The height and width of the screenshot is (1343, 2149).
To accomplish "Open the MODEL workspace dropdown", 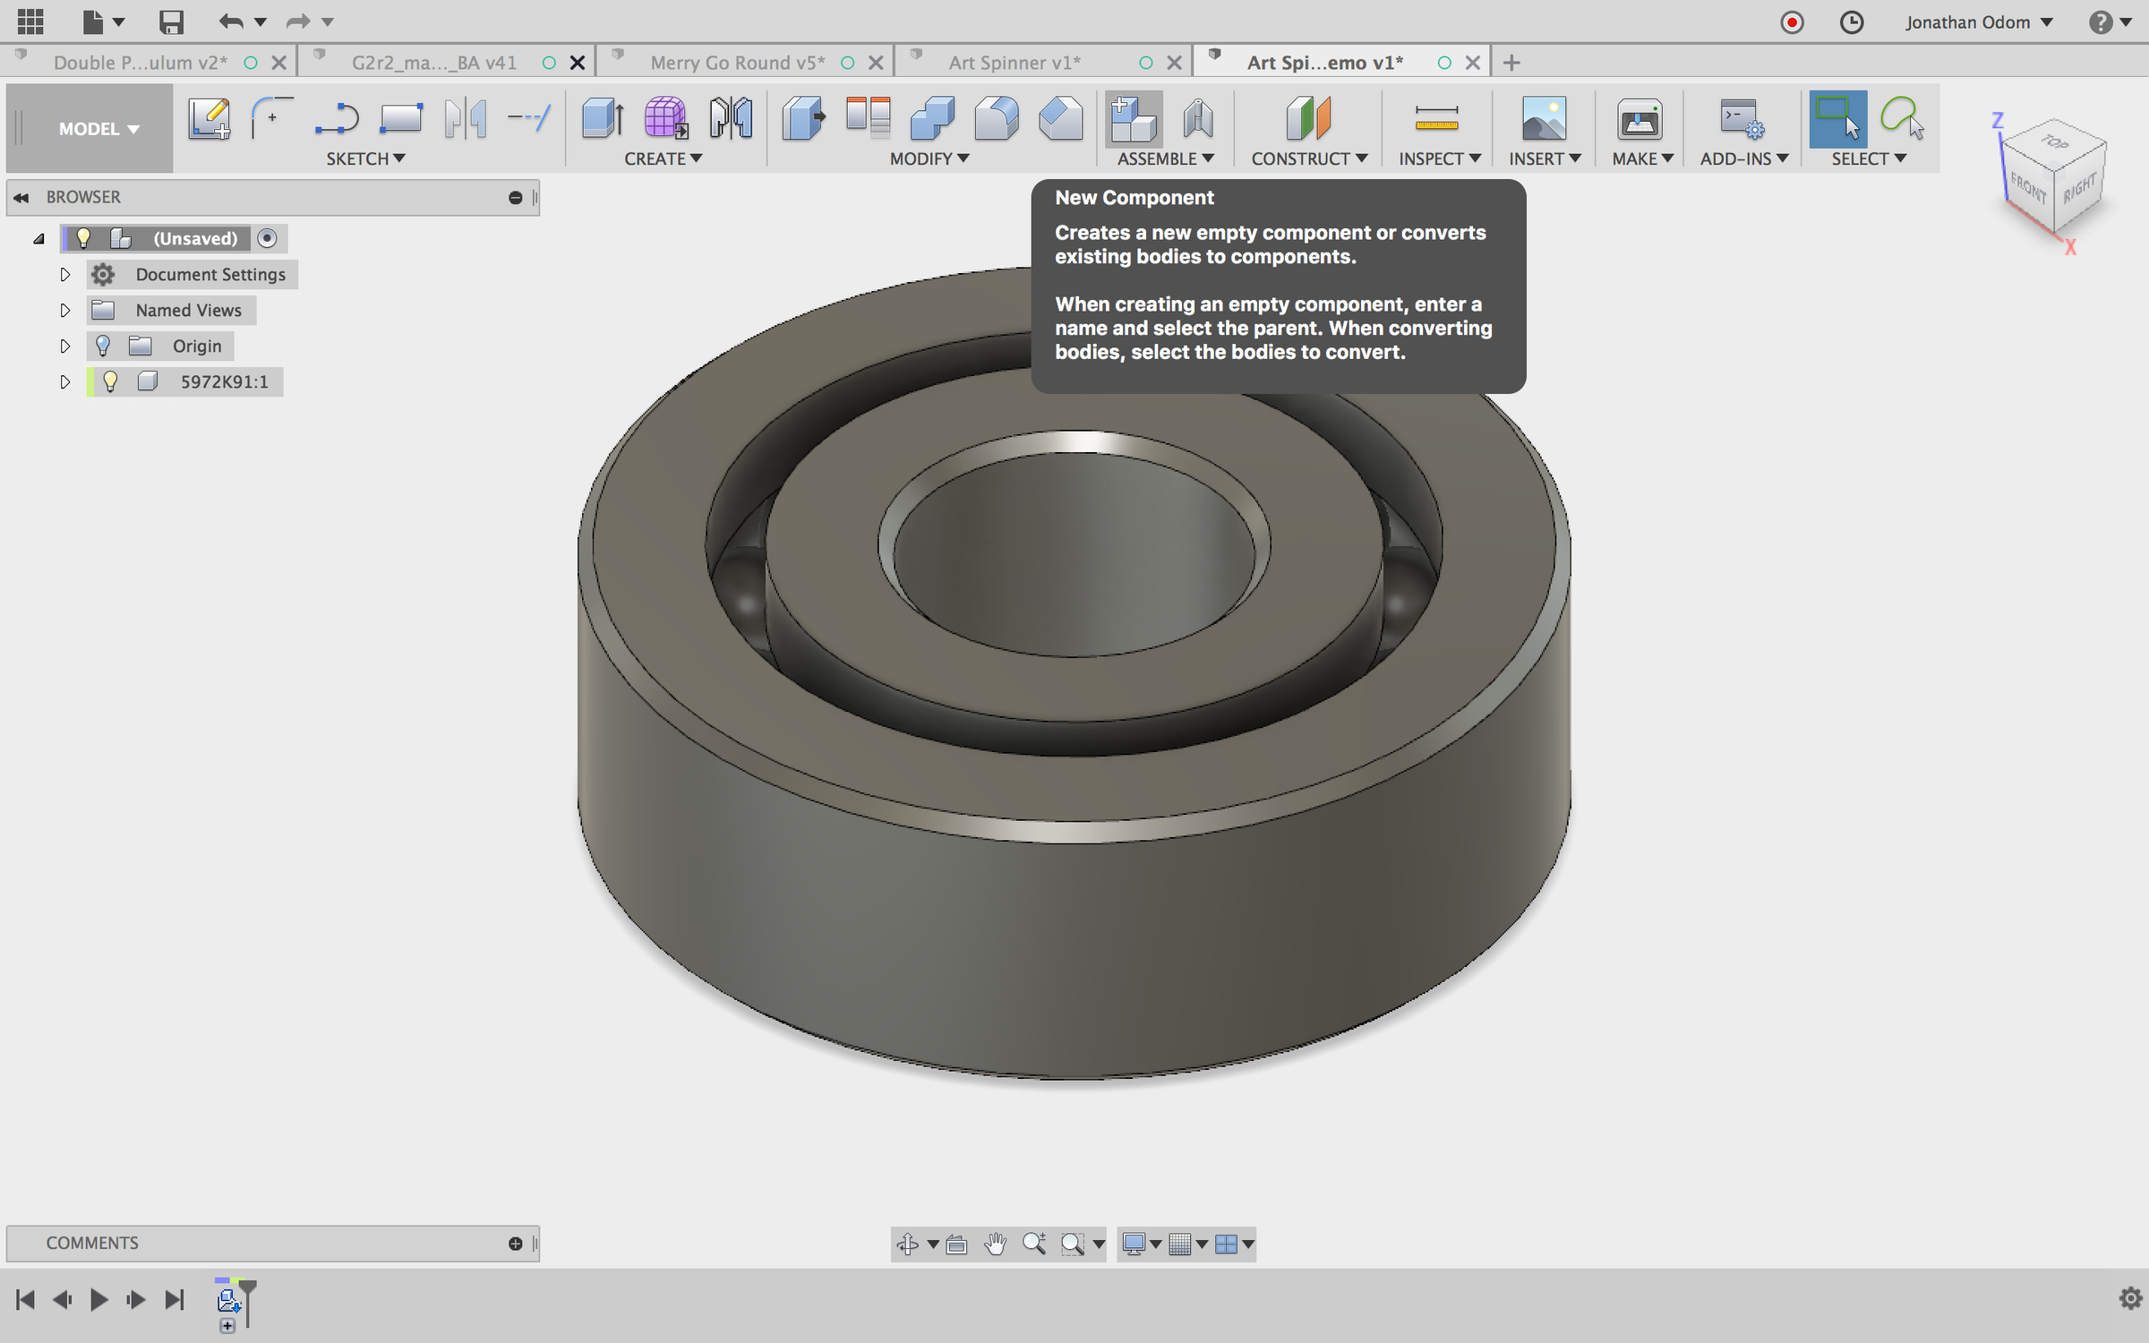I will point(98,129).
